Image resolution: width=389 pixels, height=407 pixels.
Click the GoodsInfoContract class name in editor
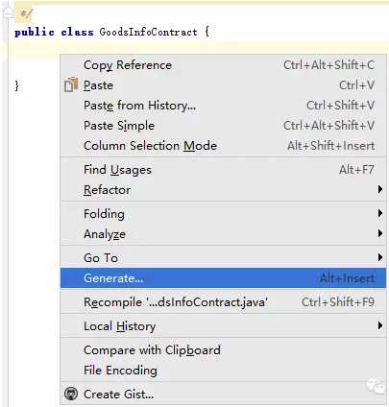tap(148, 32)
